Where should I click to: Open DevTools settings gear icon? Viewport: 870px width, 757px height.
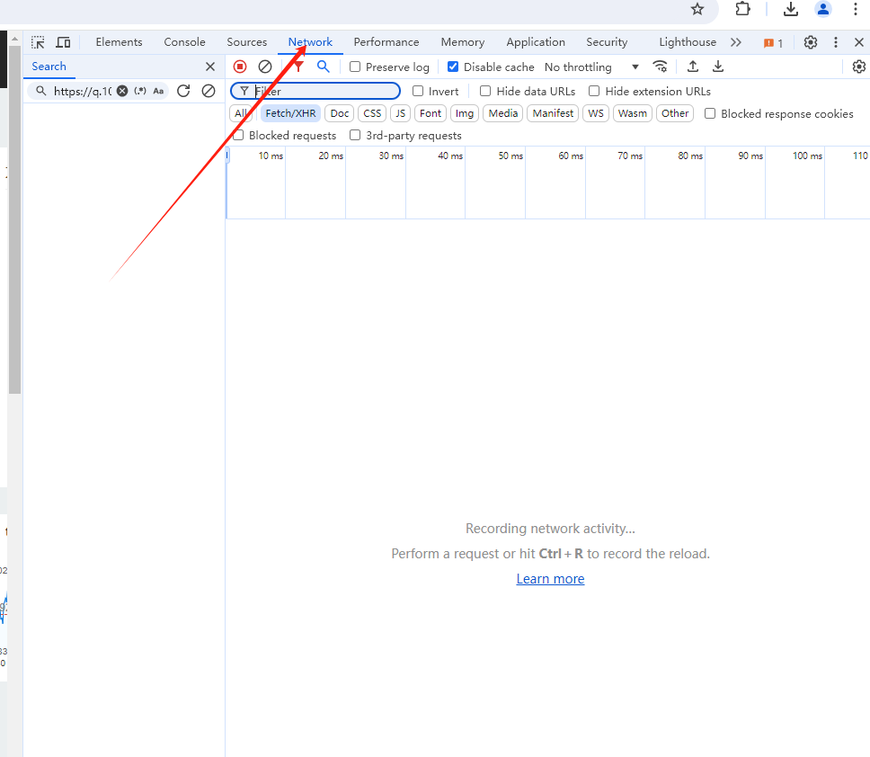click(x=811, y=42)
